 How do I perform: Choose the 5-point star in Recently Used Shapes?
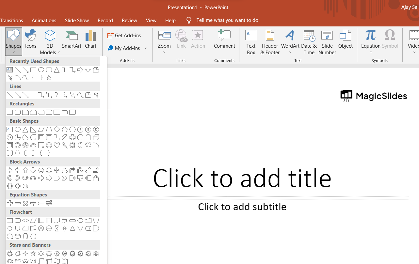pos(49,78)
